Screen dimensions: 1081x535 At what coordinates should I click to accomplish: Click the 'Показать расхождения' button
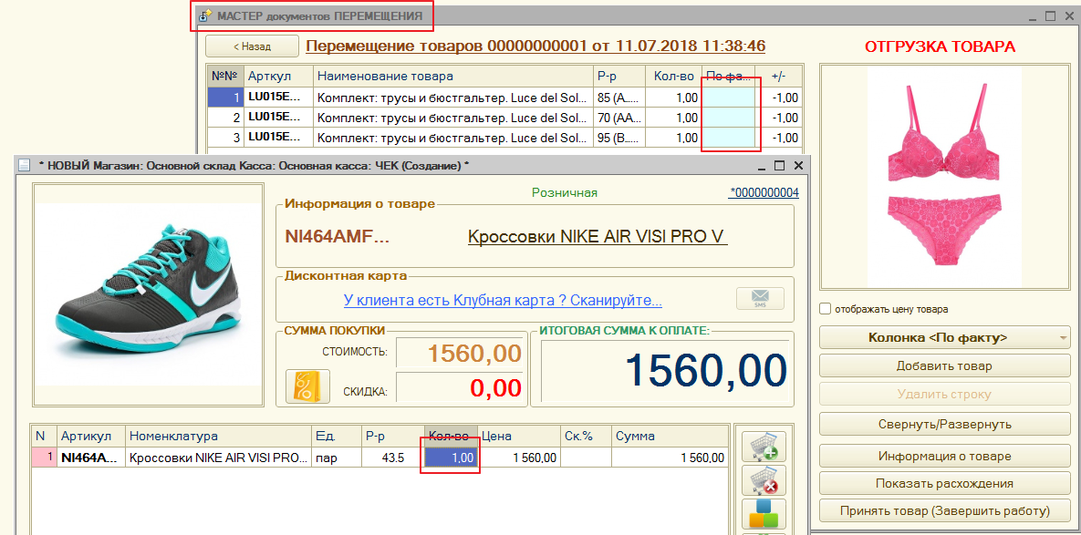click(x=944, y=484)
